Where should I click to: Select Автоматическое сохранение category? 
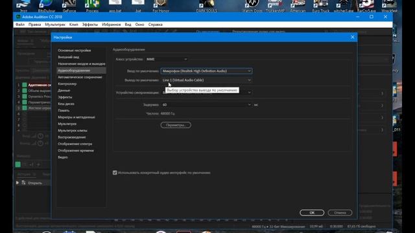(x=80, y=77)
